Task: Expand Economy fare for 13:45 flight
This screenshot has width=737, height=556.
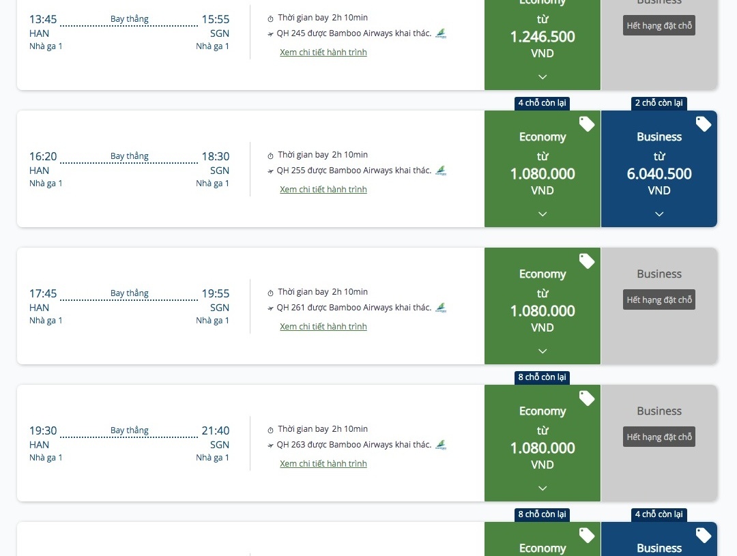Action: 543,76
